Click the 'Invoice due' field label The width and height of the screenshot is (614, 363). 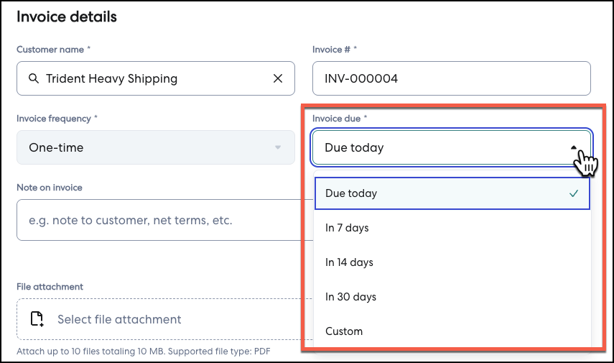pos(340,119)
